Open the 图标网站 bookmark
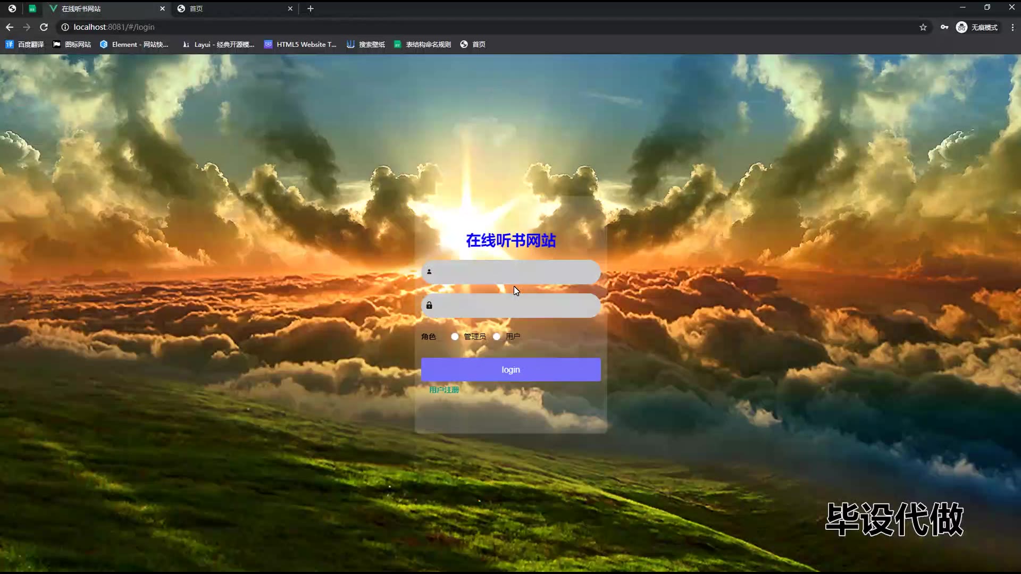 72,45
